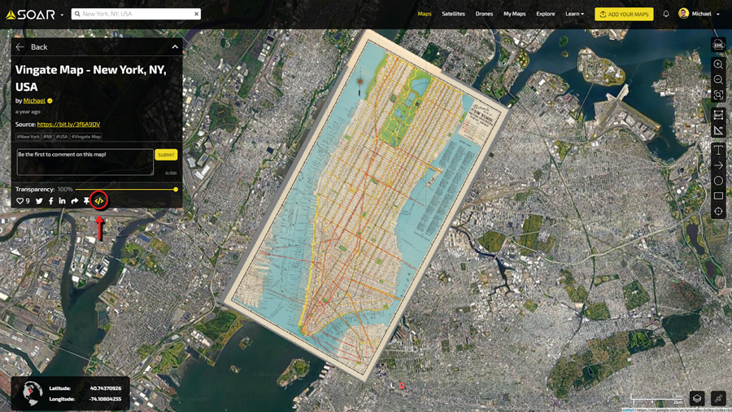Click the embed code icon

[98, 200]
